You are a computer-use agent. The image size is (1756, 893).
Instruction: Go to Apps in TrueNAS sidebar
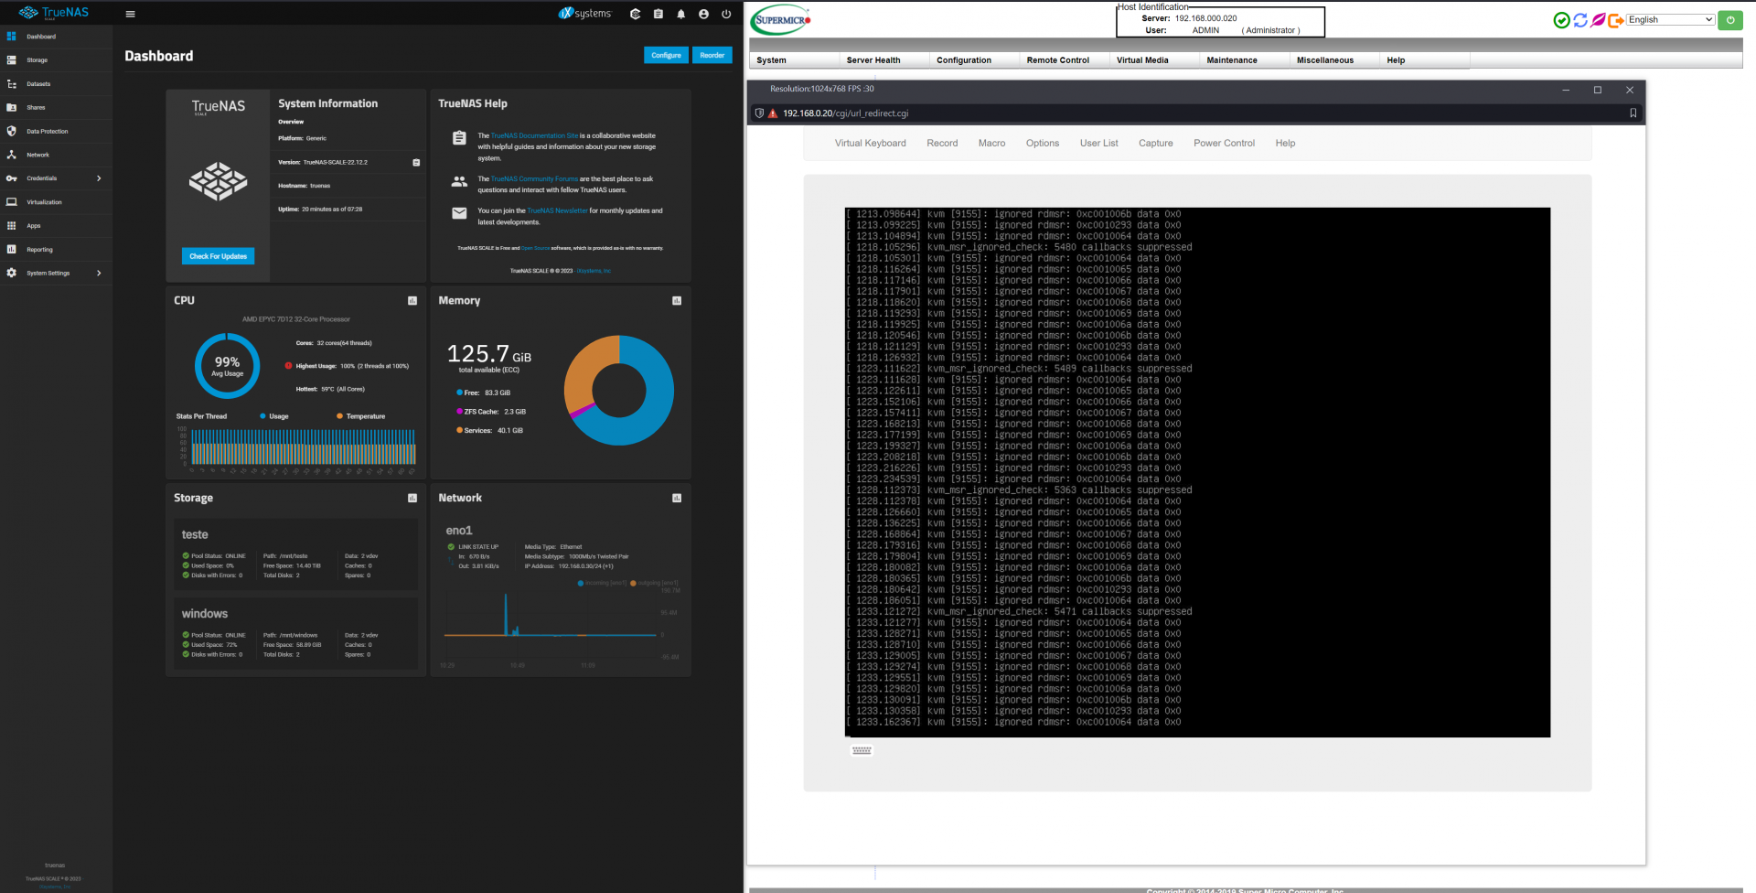point(56,226)
